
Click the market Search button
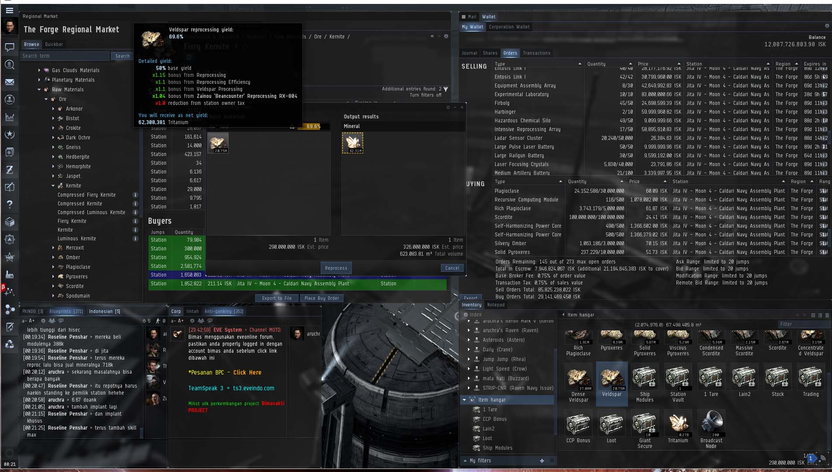tap(122, 56)
